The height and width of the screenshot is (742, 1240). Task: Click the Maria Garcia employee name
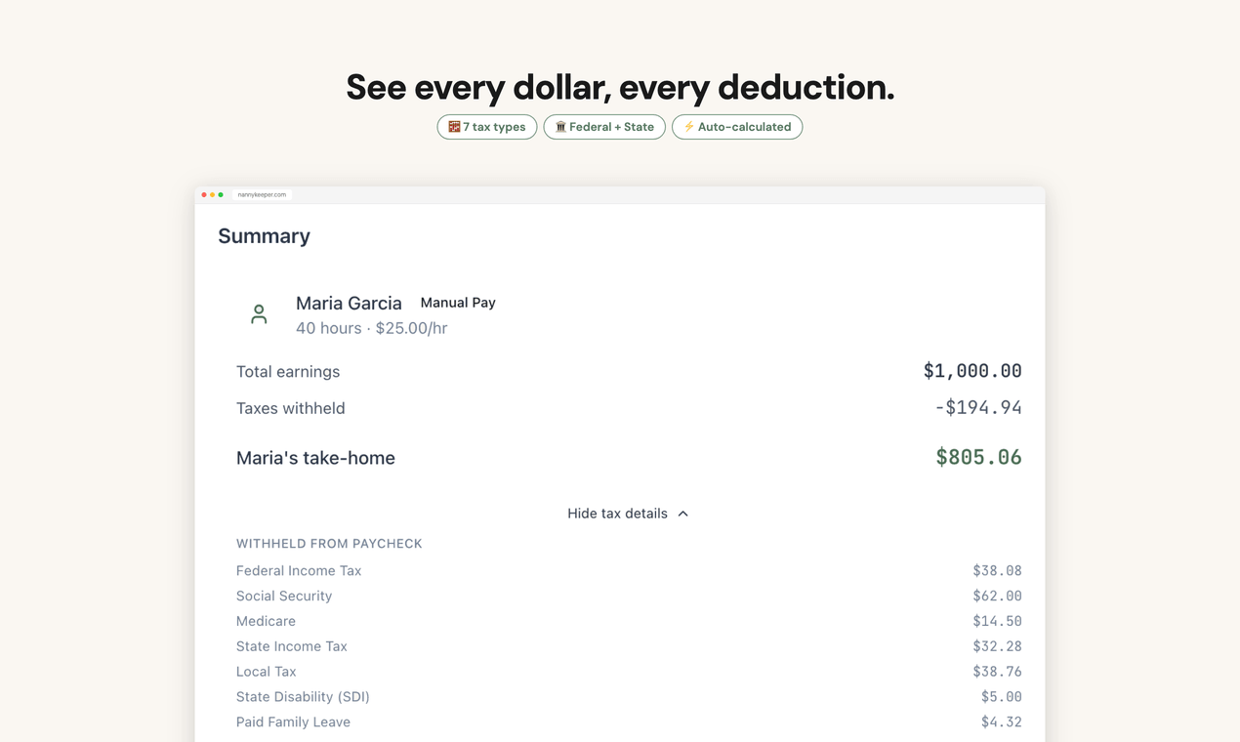[x=349, y=304]
